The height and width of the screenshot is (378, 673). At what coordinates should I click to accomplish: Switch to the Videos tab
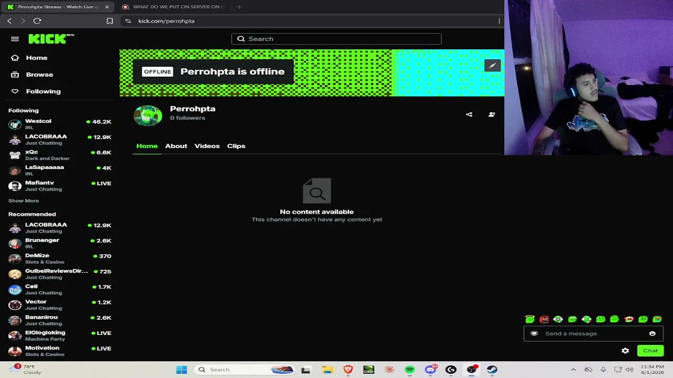tap(207, 146)
